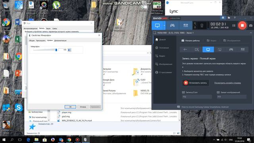
Task: Mute microphone via speaker button
Action: pos(69,50)
